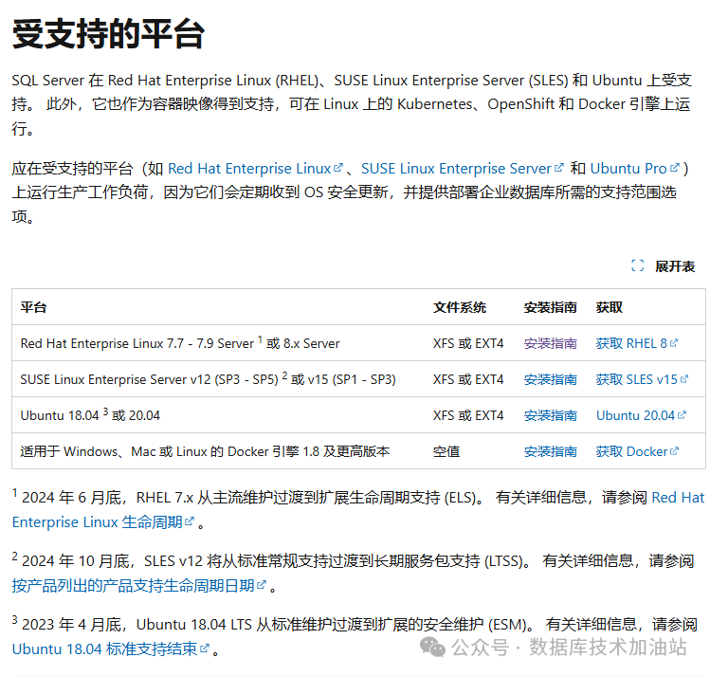Select the Red Hat Enterprise Linux 7.7 platform cell
This screenshot has height=676, width=710.
(180, 343)
